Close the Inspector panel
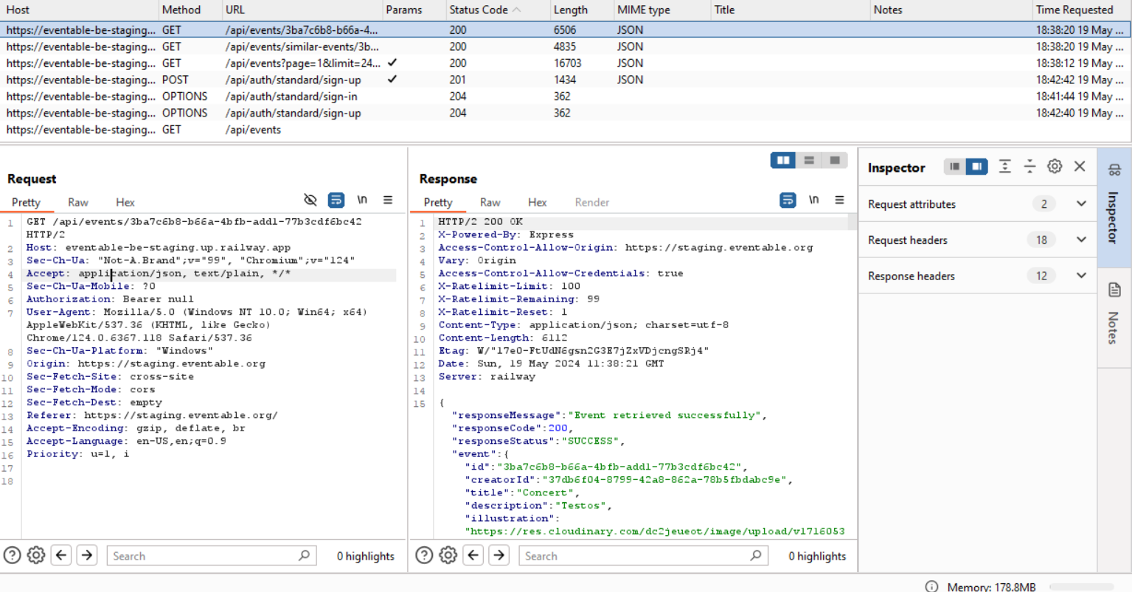 (x=1080, y=167)
